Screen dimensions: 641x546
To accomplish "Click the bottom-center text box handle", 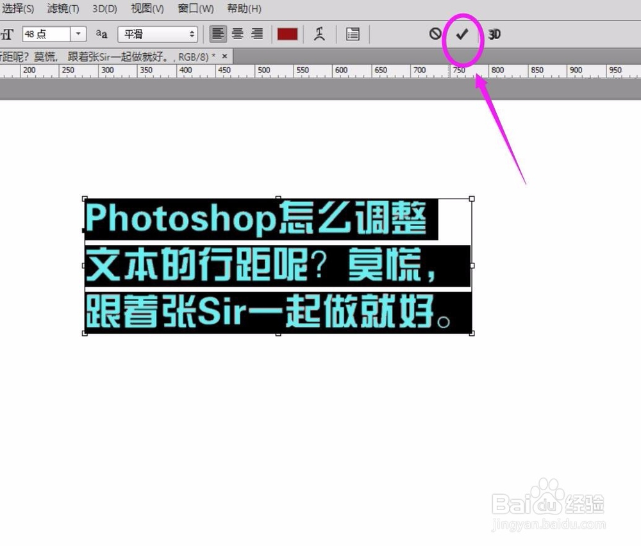I will tap(278, 334).
